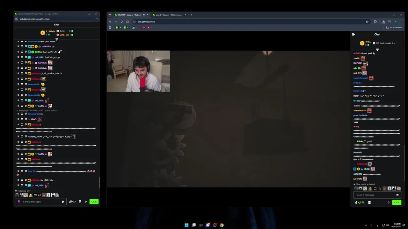Bookmark this page with the star icon
Screen dimensions: 408x229
pos(367,22)
